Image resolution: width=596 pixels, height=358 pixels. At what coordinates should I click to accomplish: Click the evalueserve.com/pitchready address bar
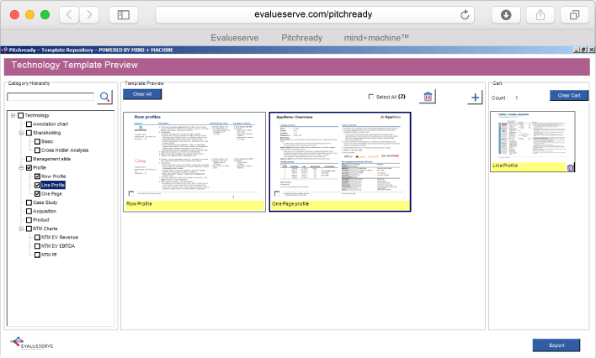click(x=315, y=15)
